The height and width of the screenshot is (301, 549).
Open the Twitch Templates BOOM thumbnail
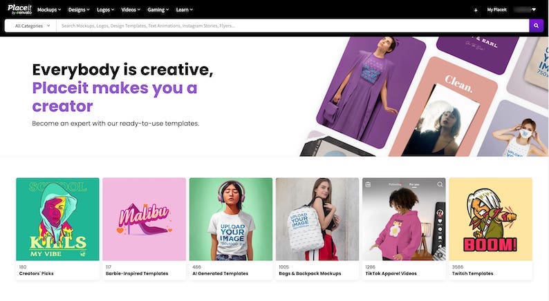point(490,218)
